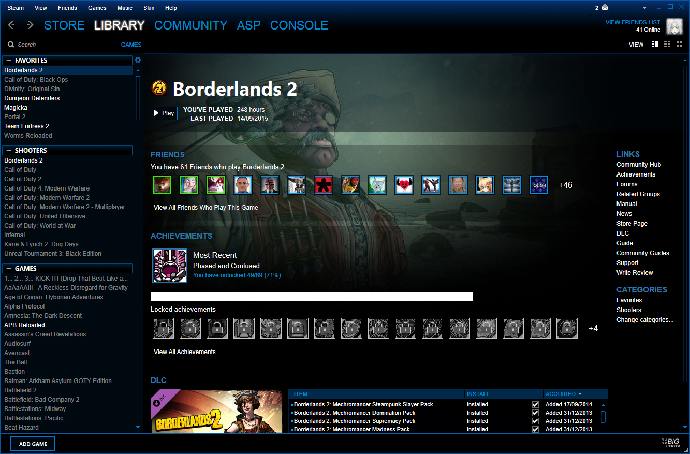The width and height of the screenshot is (690, 454).
Task: Open the library settings gear icon
Action: tap(138, 60)
